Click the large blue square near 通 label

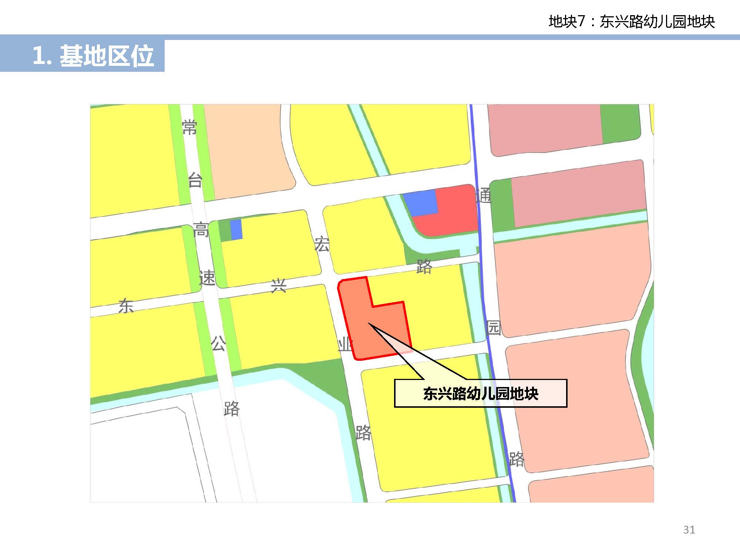click(x=420, y=203)
